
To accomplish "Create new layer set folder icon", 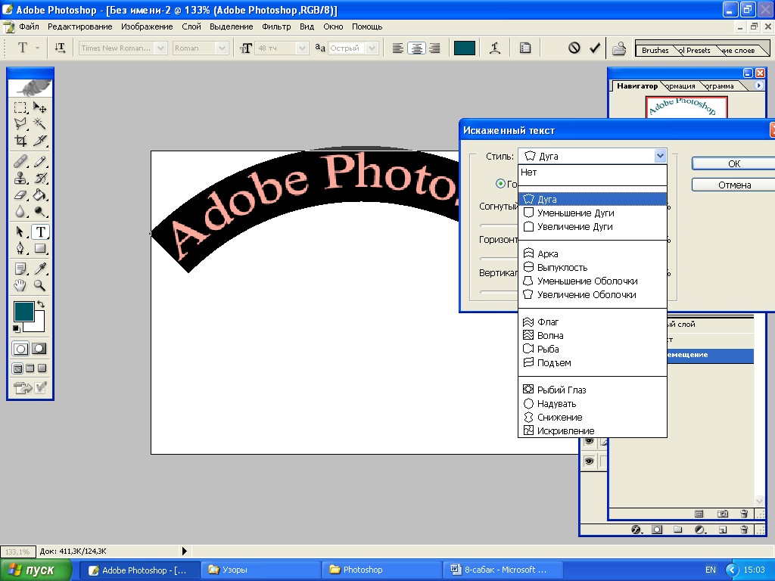I will point(677,530).
